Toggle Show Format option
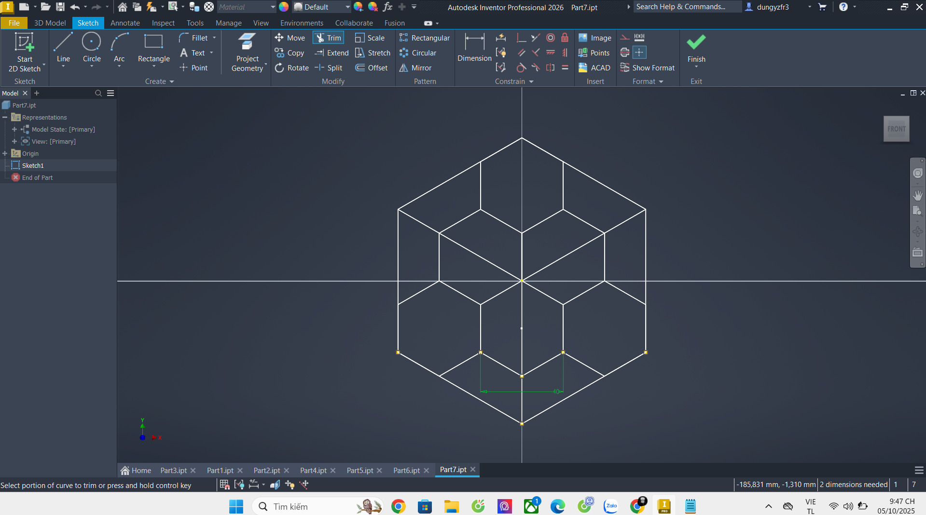 coord(648,68)
